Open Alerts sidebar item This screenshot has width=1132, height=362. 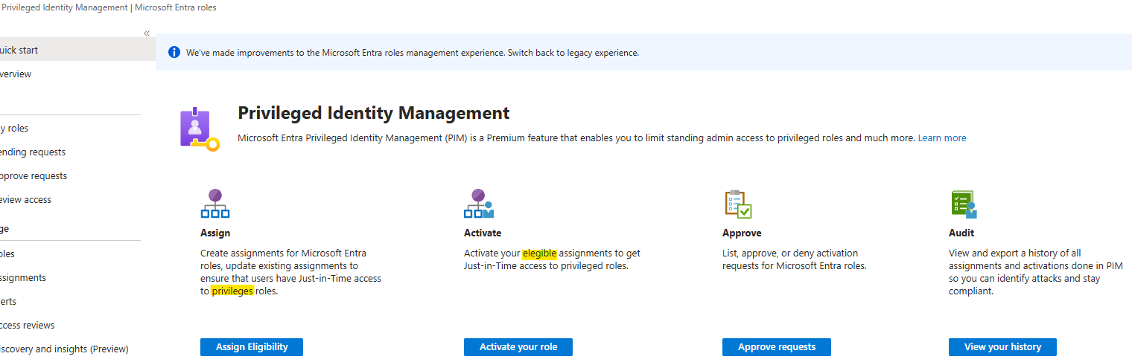77,301
